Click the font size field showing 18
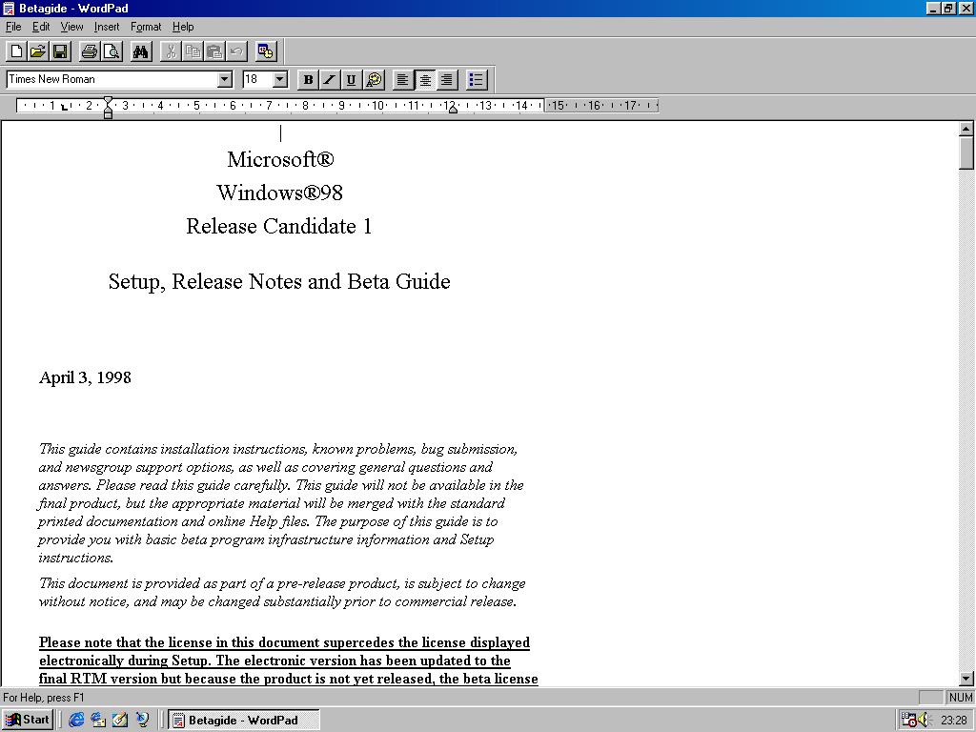 point(257,79)
